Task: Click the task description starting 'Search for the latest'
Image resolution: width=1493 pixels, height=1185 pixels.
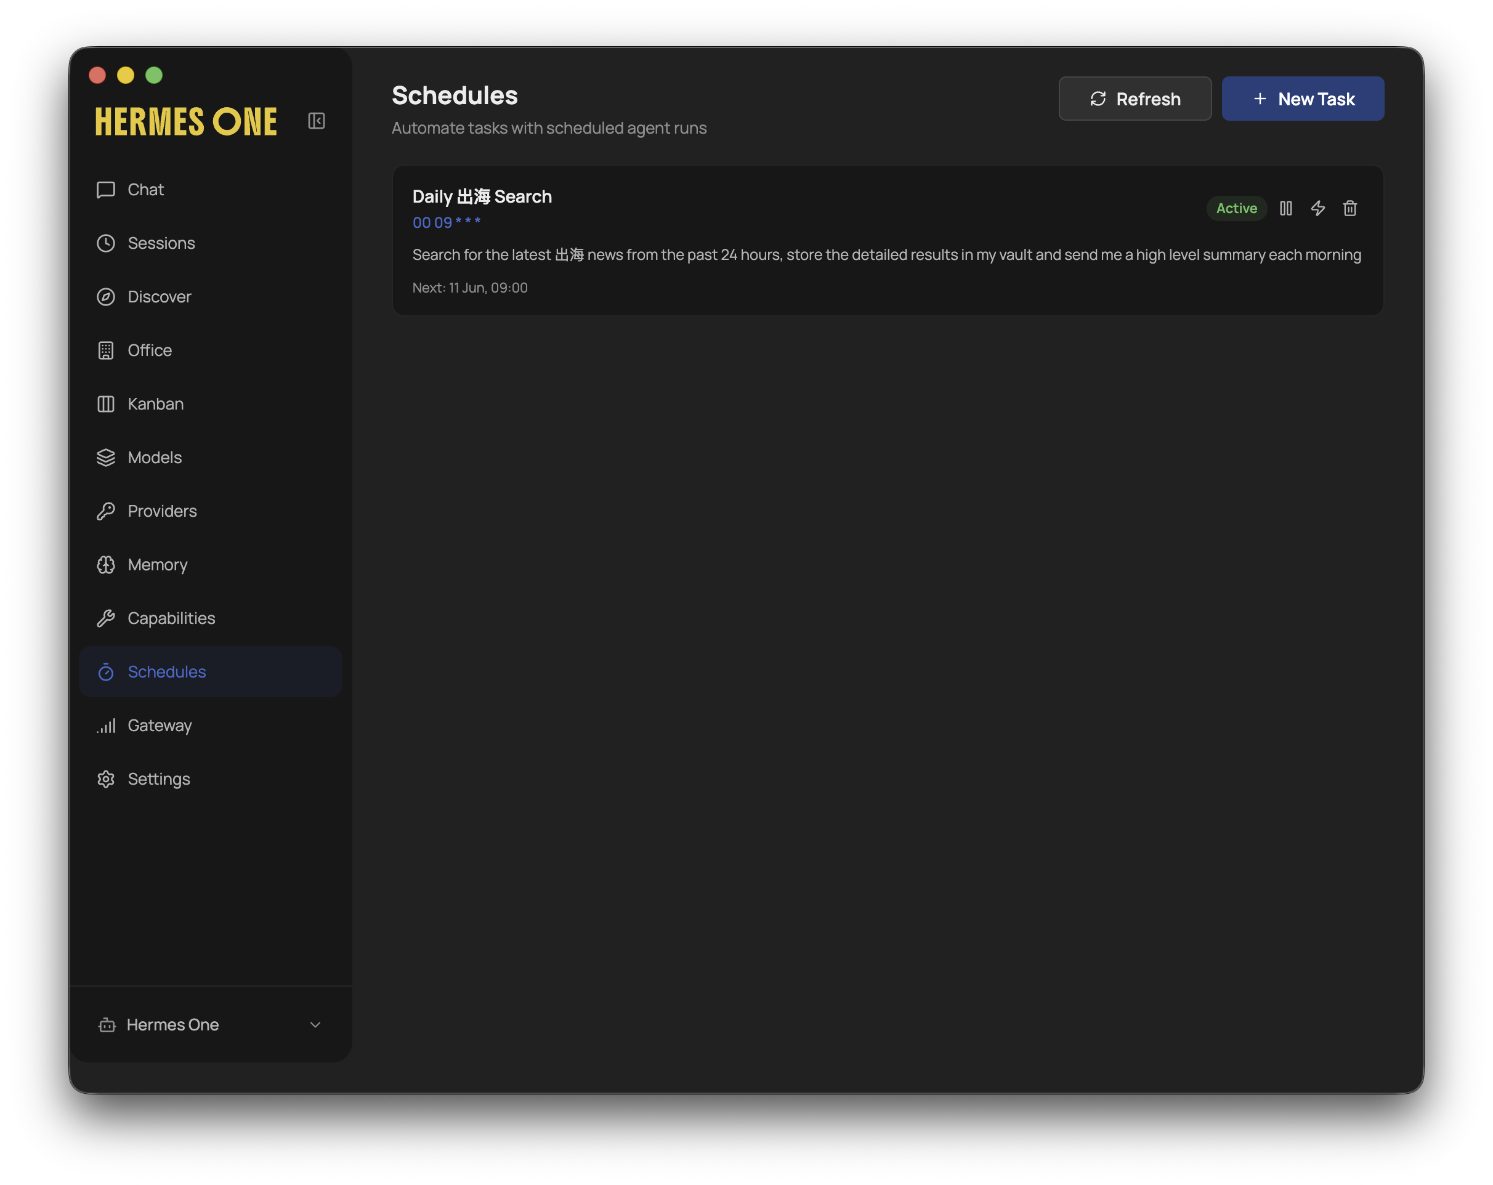Action: tap(886, 255)
